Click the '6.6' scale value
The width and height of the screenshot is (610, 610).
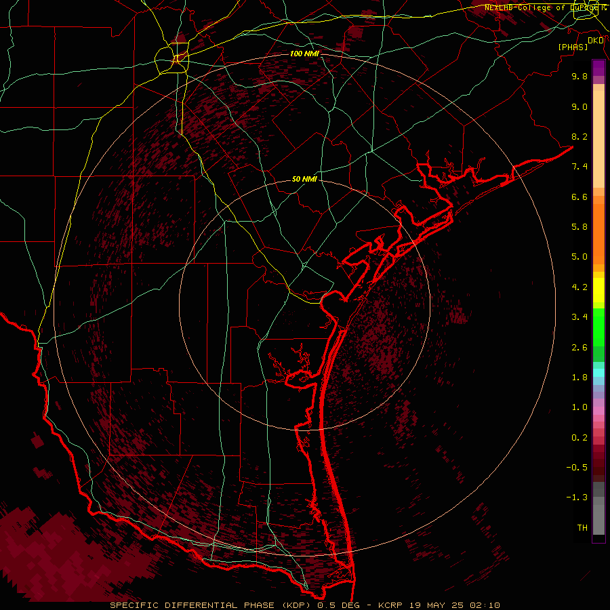tap(579, 197)
